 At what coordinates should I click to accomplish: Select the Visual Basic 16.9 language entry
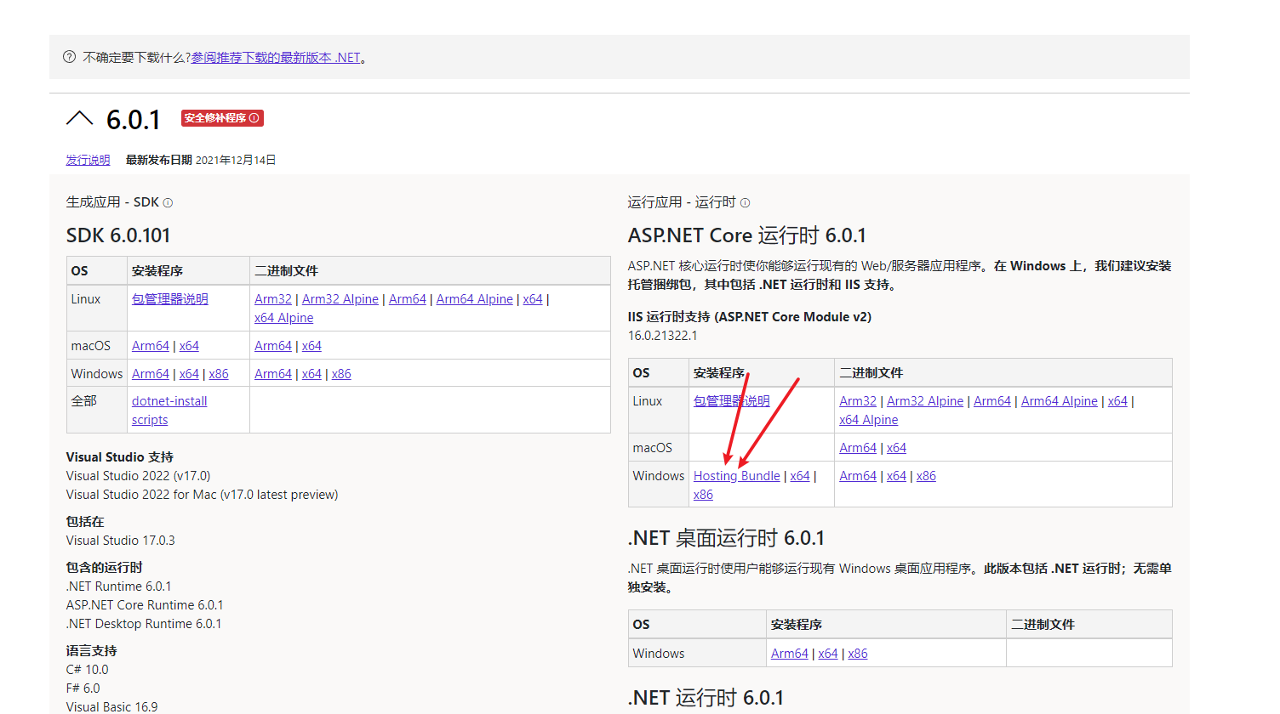coord(112,707)
